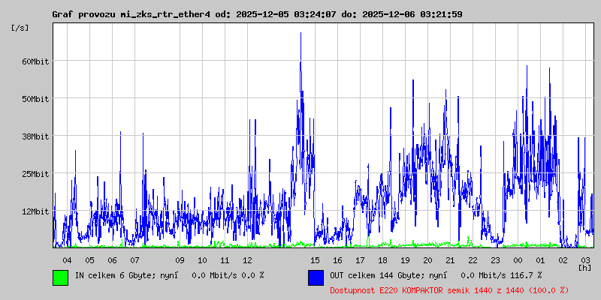601x300 pixels.
Task: Click the '05' hour label on the x-axis
Action: point(89,260)
